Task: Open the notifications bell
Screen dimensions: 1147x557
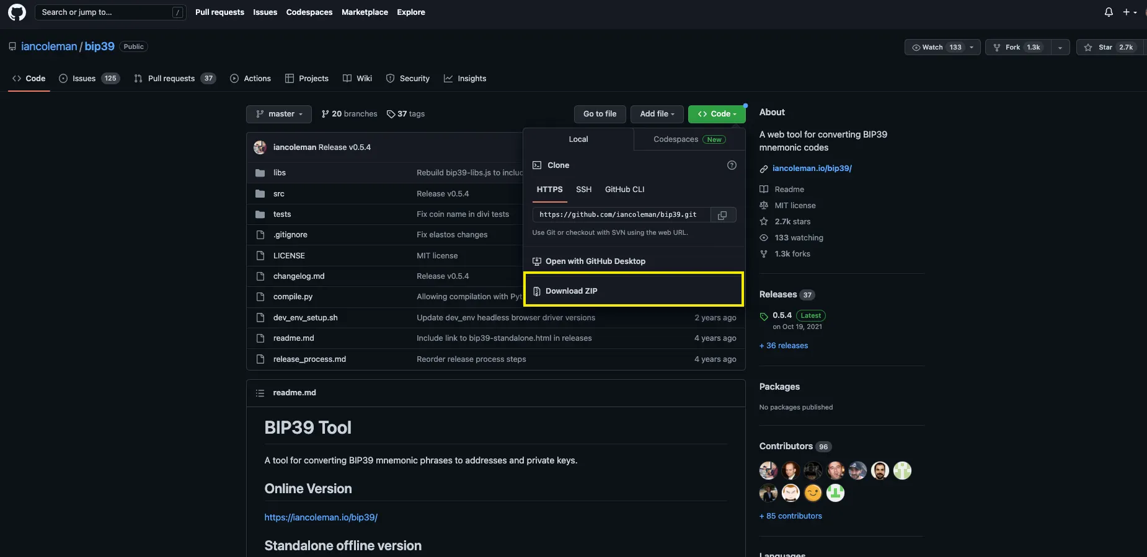Action: pyautogui.click(x=1109, y=12)
